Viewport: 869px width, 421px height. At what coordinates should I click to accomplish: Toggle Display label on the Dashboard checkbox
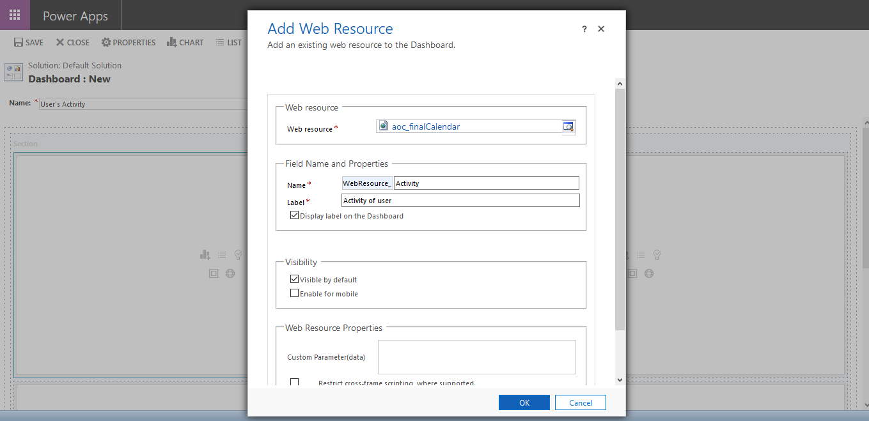coord(294,216)
